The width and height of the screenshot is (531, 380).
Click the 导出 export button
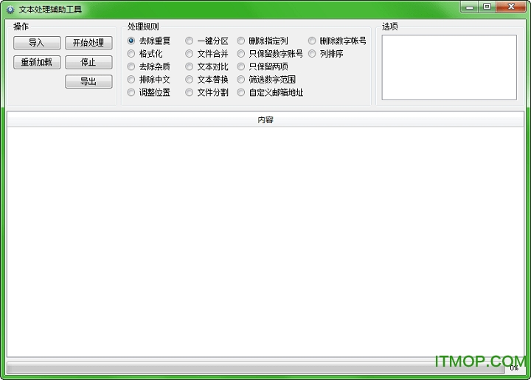point(88,81)
